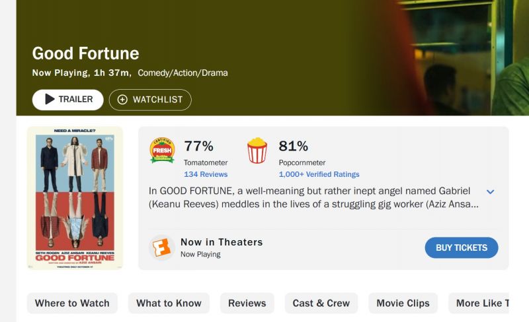The image size is (529, 322).
Task: Jump to the Where to Watch section
Action: click(x=72, y=304)
